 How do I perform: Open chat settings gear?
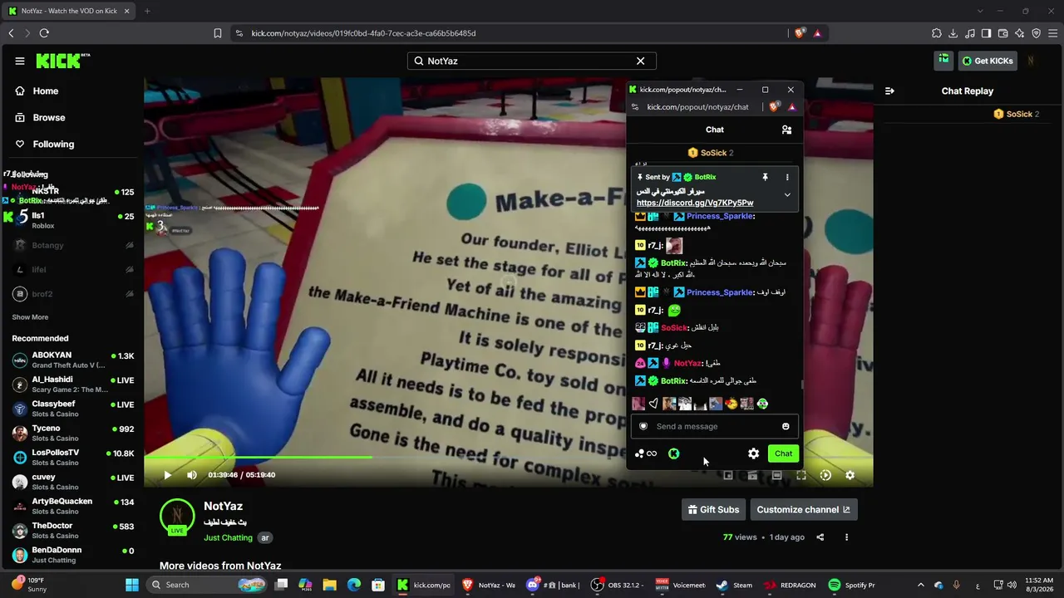753,453
